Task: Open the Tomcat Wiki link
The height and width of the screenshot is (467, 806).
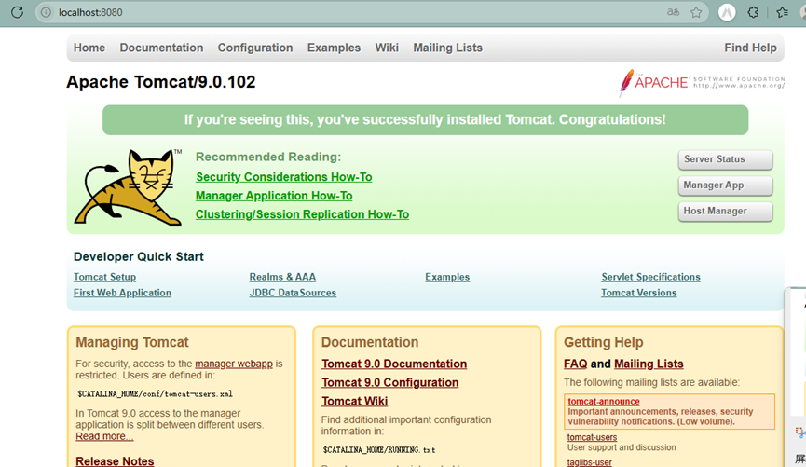Action: pos(355,401)
